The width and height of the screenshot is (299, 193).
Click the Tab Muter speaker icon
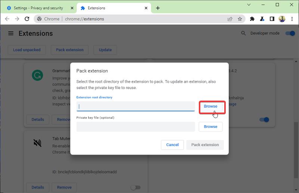coord(37,143)
